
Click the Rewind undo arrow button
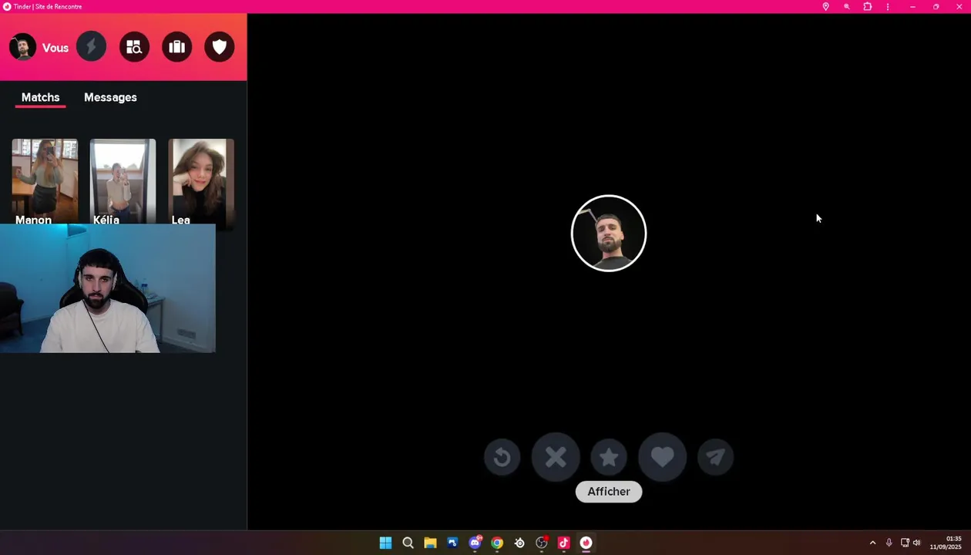(x=502, y=458)
